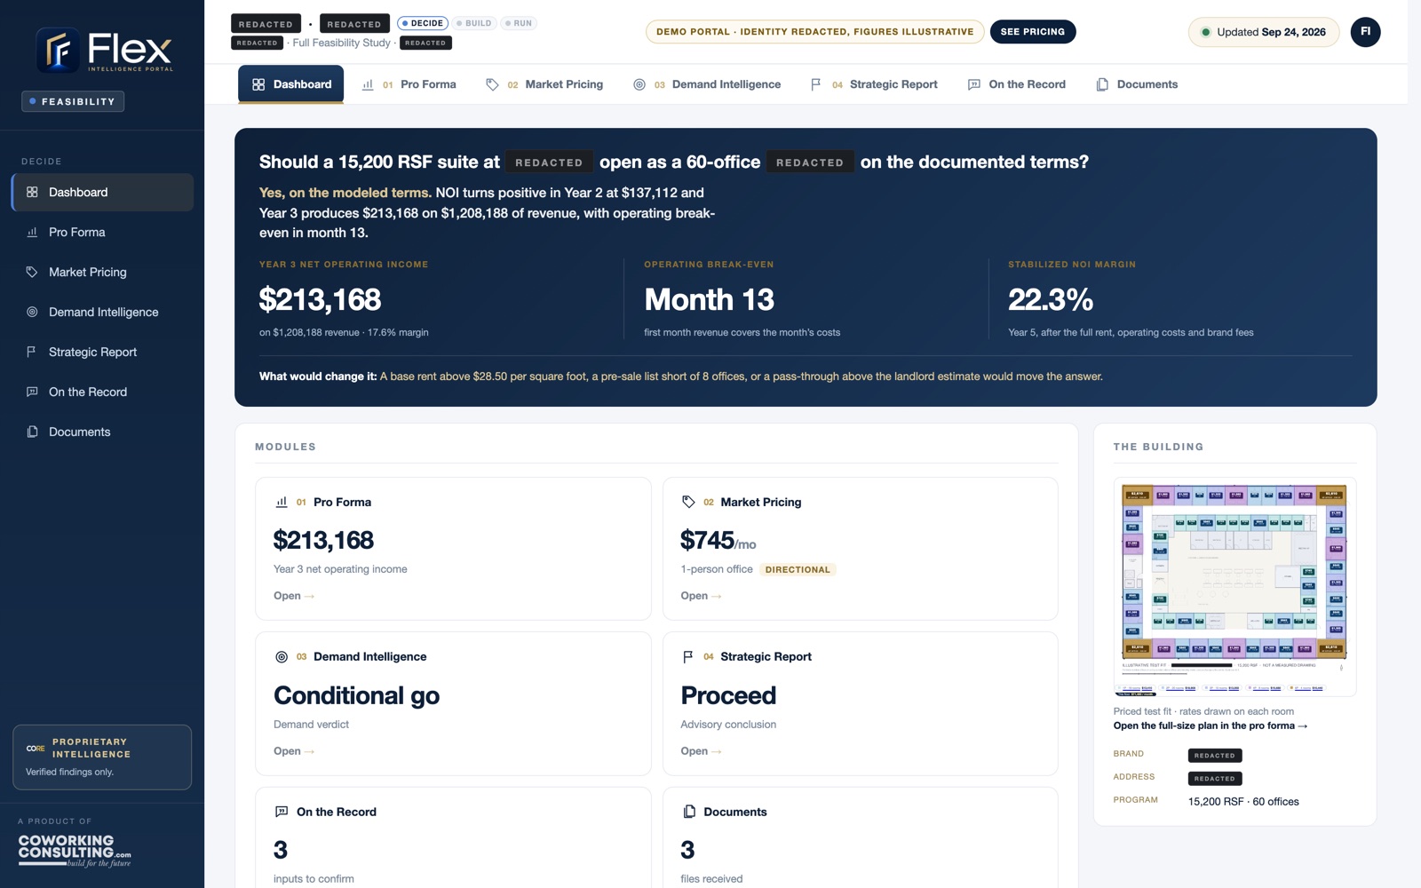The height and width of the screenshot is (888, 1421).
Task: Open the 03 Demand Intelligence tab
Action: [x=707, y=84]
